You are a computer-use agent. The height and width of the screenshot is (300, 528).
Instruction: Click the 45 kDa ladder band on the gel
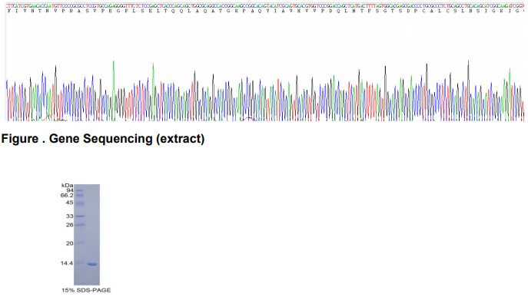coord(79,203)
